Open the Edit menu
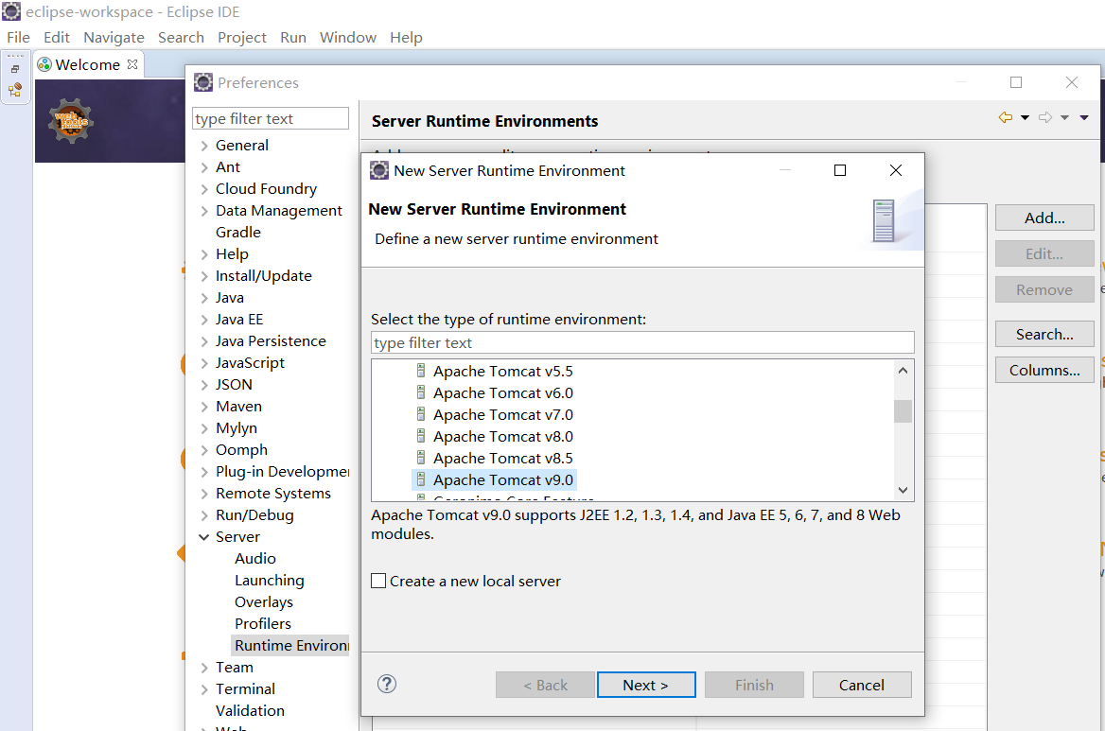Screen dimensions: 1105x731 pyautogui.click(x=57, y=37)
